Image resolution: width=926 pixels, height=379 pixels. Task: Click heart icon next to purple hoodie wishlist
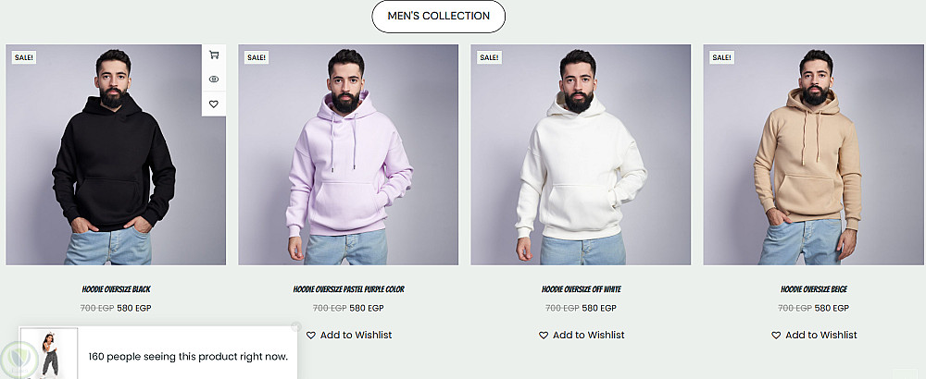click(310, 336)
